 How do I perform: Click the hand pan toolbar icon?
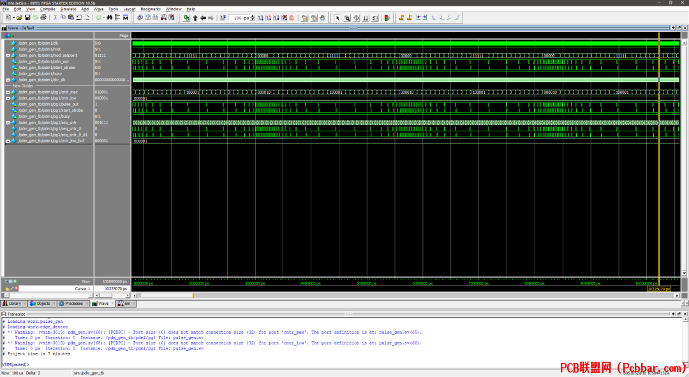(x=322, y=18)
